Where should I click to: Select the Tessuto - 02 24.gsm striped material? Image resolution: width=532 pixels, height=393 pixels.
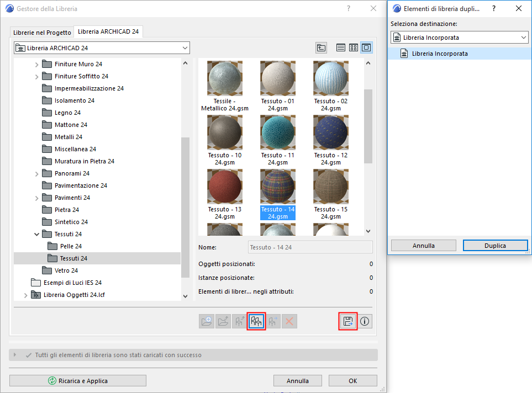point(331,79)
